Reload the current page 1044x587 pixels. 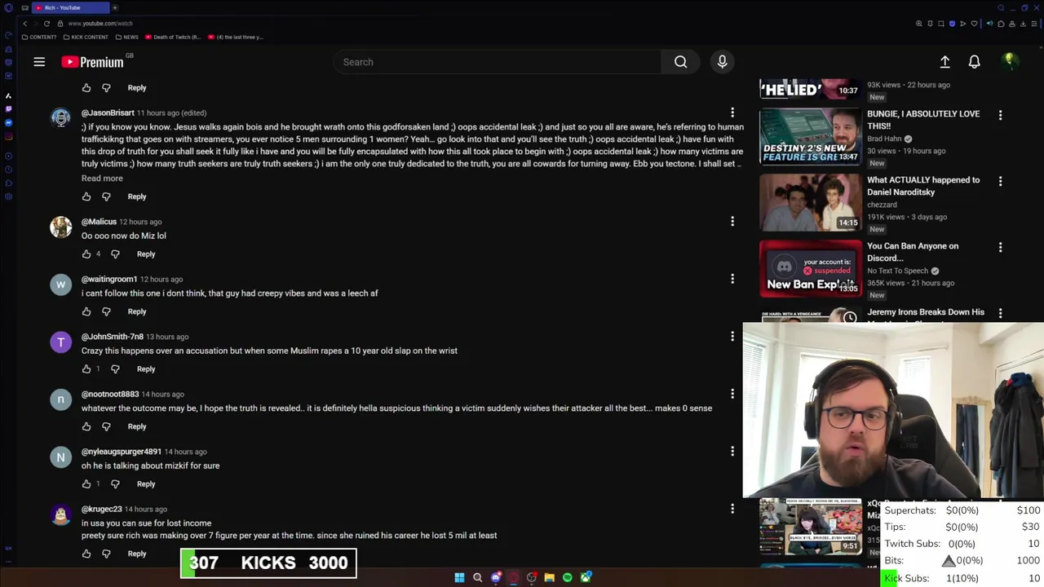46,24
